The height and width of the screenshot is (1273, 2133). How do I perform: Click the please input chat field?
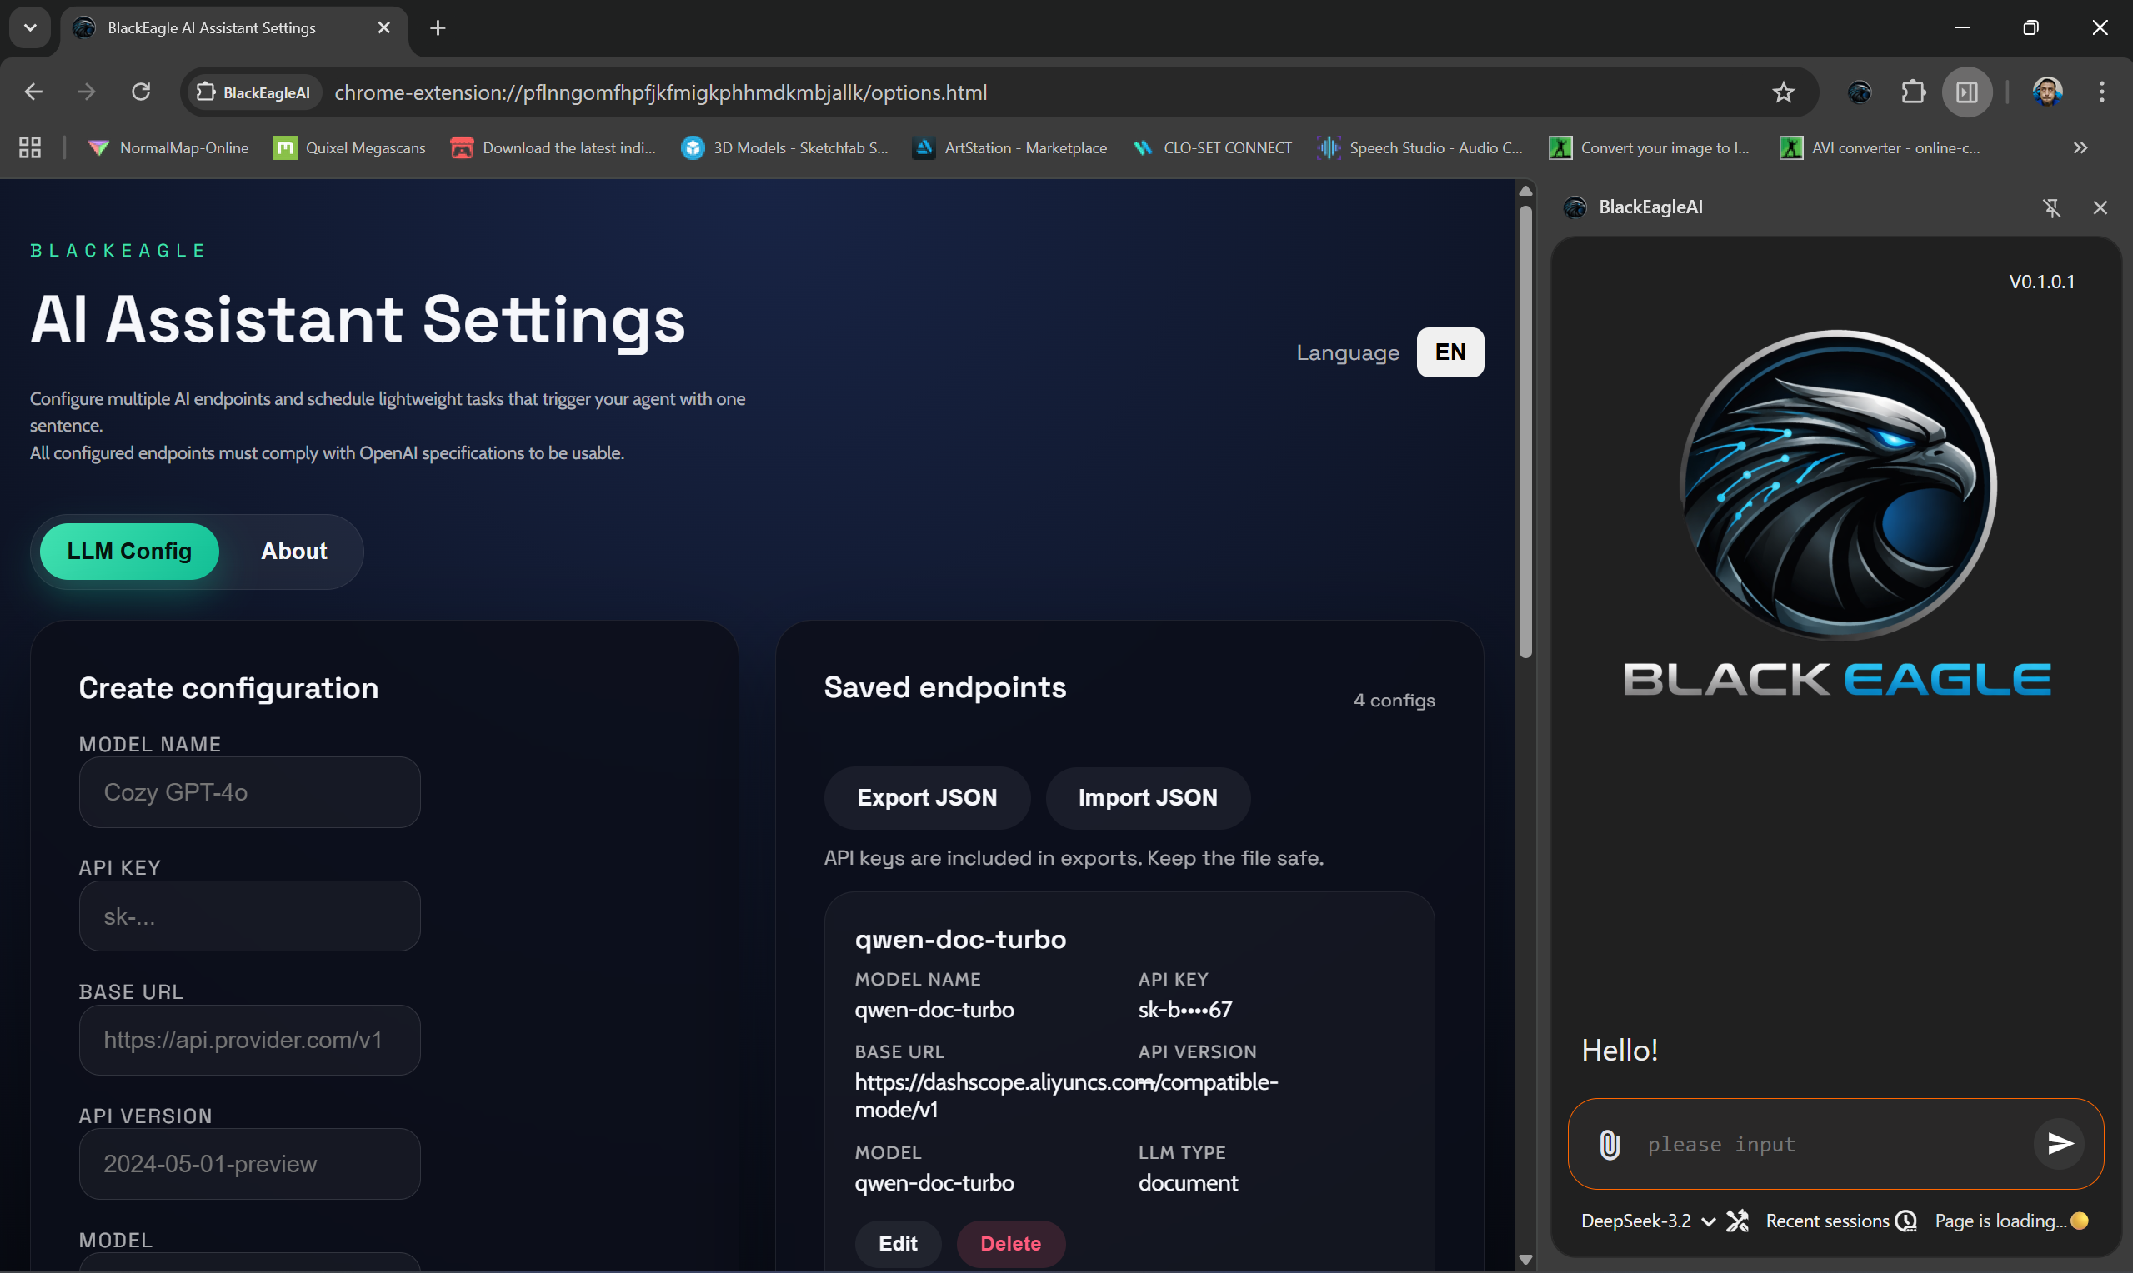[1802, 1145]
